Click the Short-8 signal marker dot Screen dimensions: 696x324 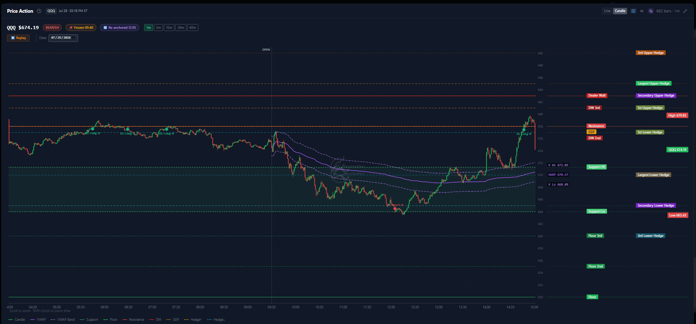tap(395, 208)
